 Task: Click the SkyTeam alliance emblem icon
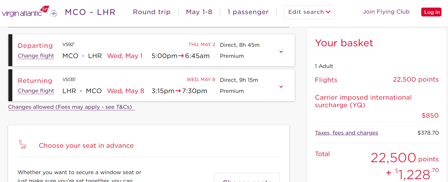54,13
